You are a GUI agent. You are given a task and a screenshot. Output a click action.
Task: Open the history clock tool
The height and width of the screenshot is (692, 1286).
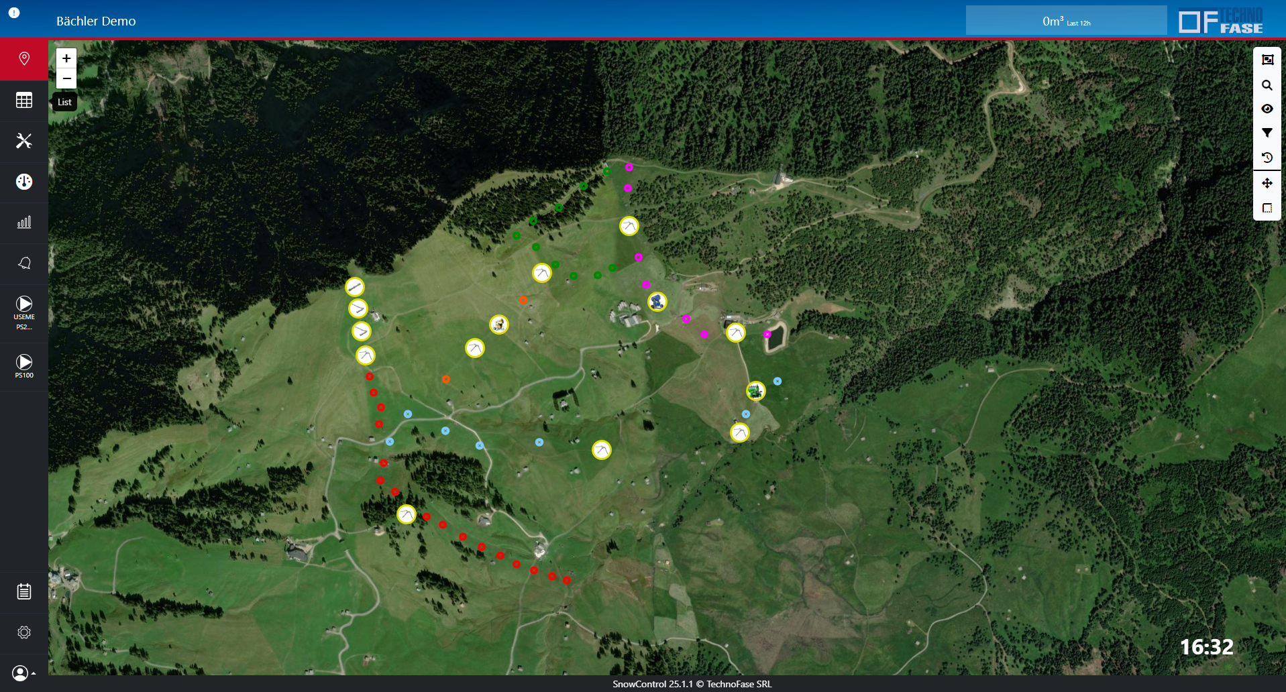tap(1267, 158)
